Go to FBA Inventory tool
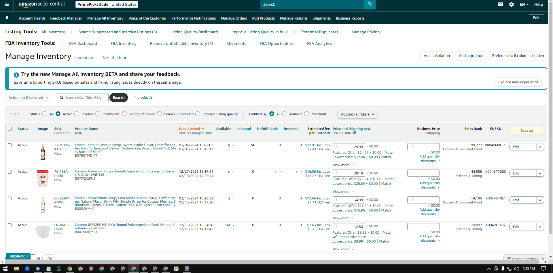553x273 pixels. [124, 43]
